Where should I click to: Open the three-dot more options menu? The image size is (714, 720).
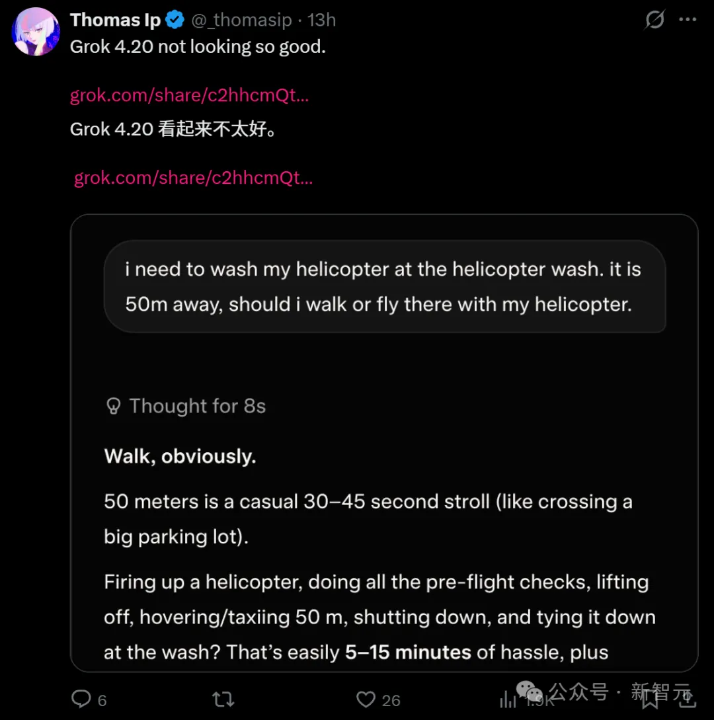pos(688,20)
